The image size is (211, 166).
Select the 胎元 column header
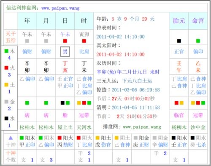[x=179, y=21]
